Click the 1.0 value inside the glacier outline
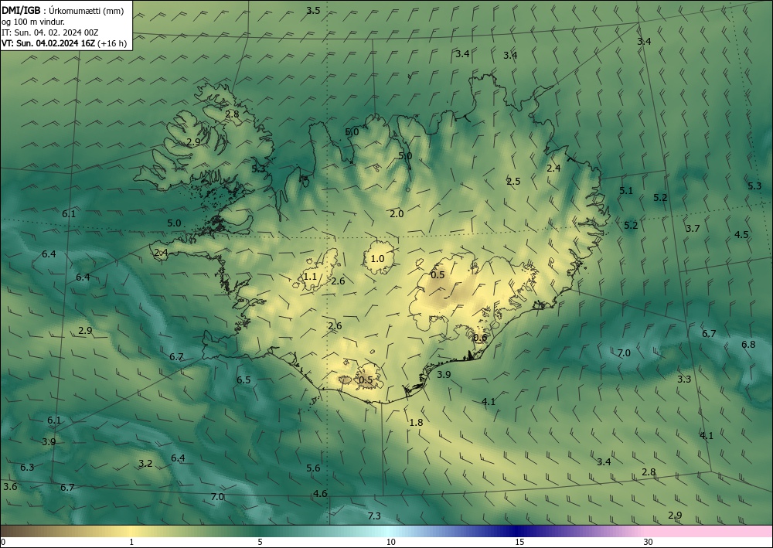Screen dimensions: 773x548 click(x=377, y=258)
